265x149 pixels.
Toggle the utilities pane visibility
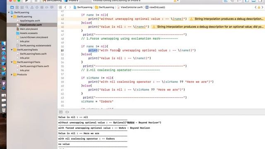(260, 1)
